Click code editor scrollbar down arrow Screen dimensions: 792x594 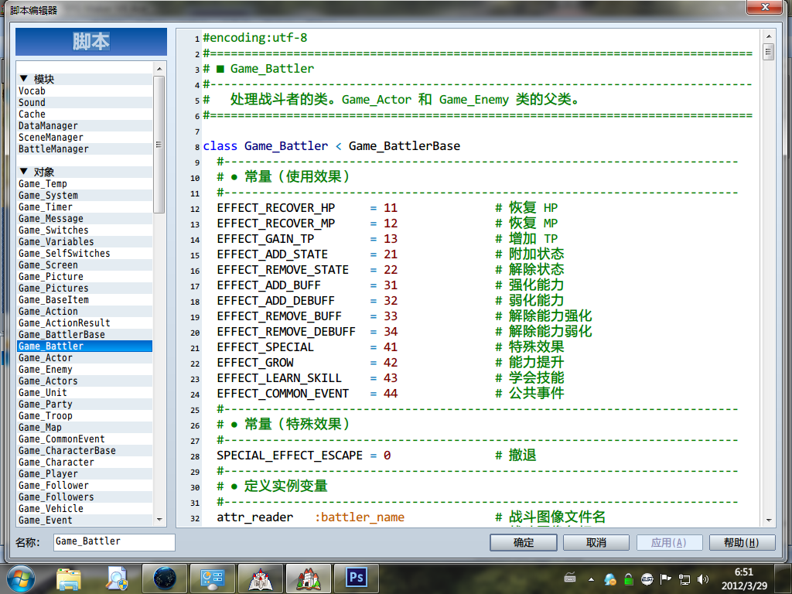[x=768, y=521]
